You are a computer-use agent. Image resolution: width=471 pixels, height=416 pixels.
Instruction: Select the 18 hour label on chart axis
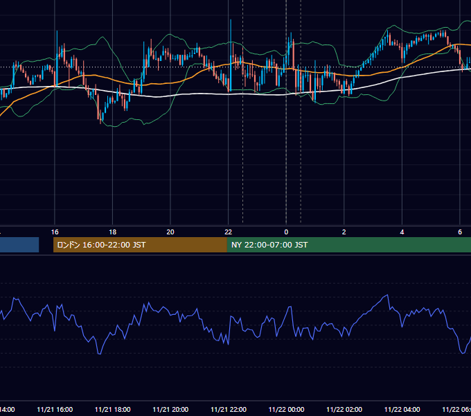click(113, 232)
